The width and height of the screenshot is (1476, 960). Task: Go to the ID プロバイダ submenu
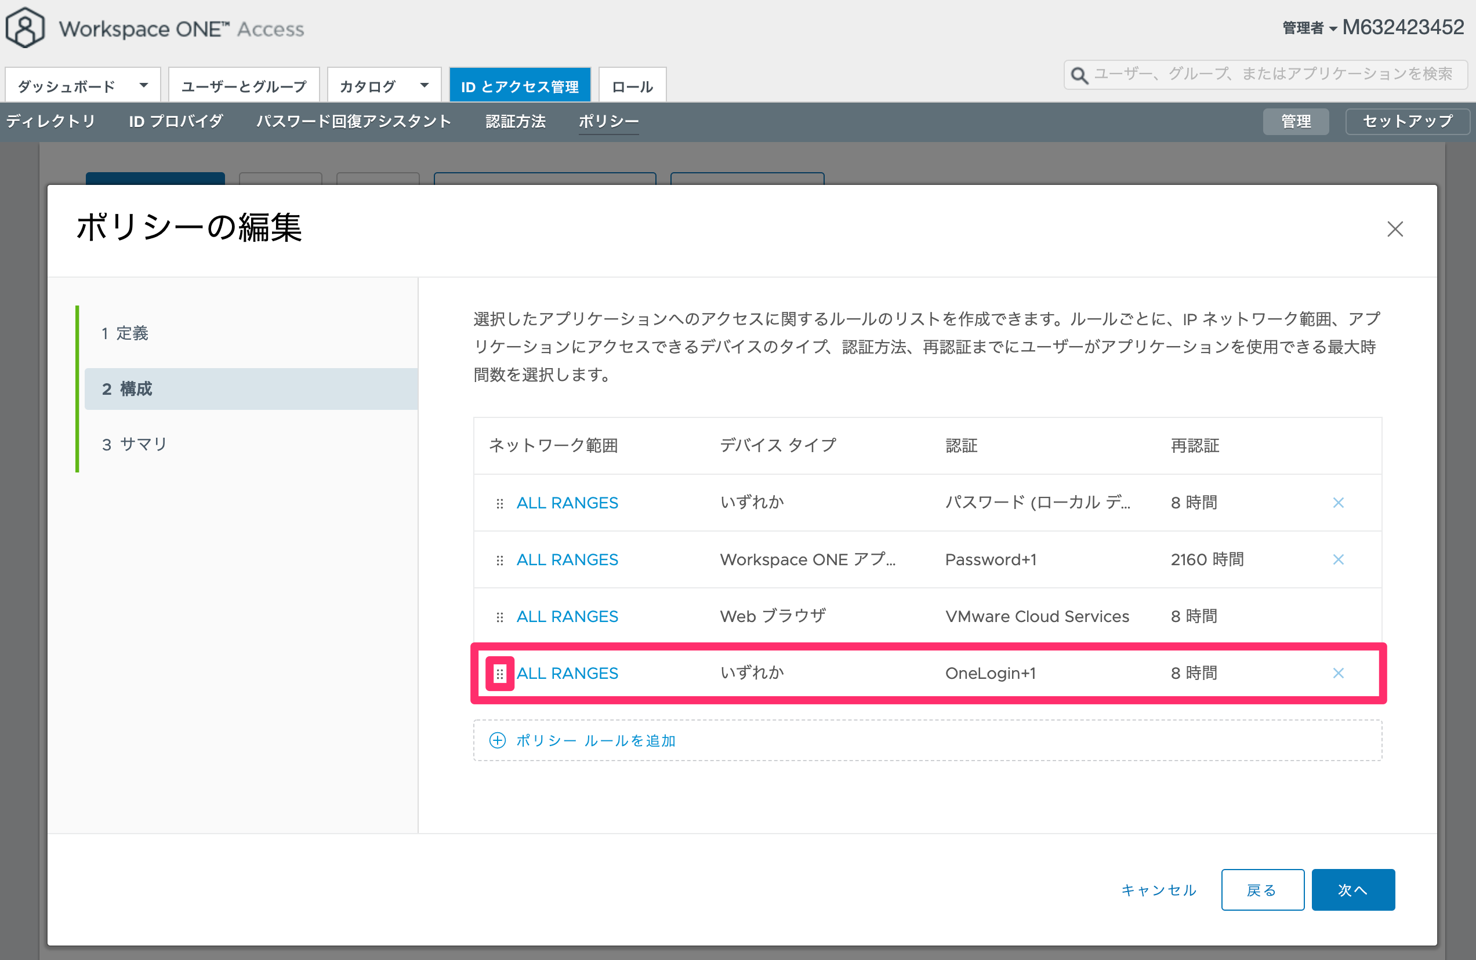tap(176, 122)
